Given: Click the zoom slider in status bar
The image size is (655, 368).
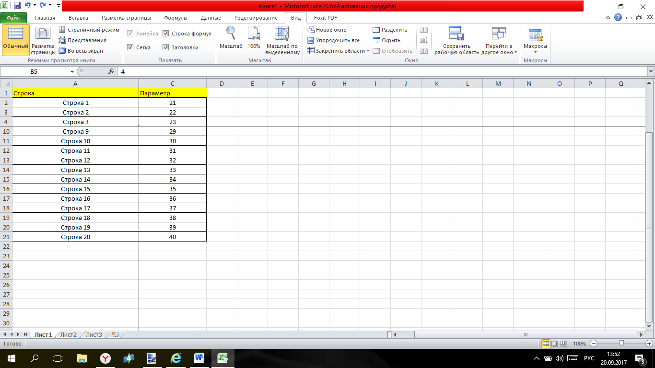Looking at the screenshot, I should point(621,344).
